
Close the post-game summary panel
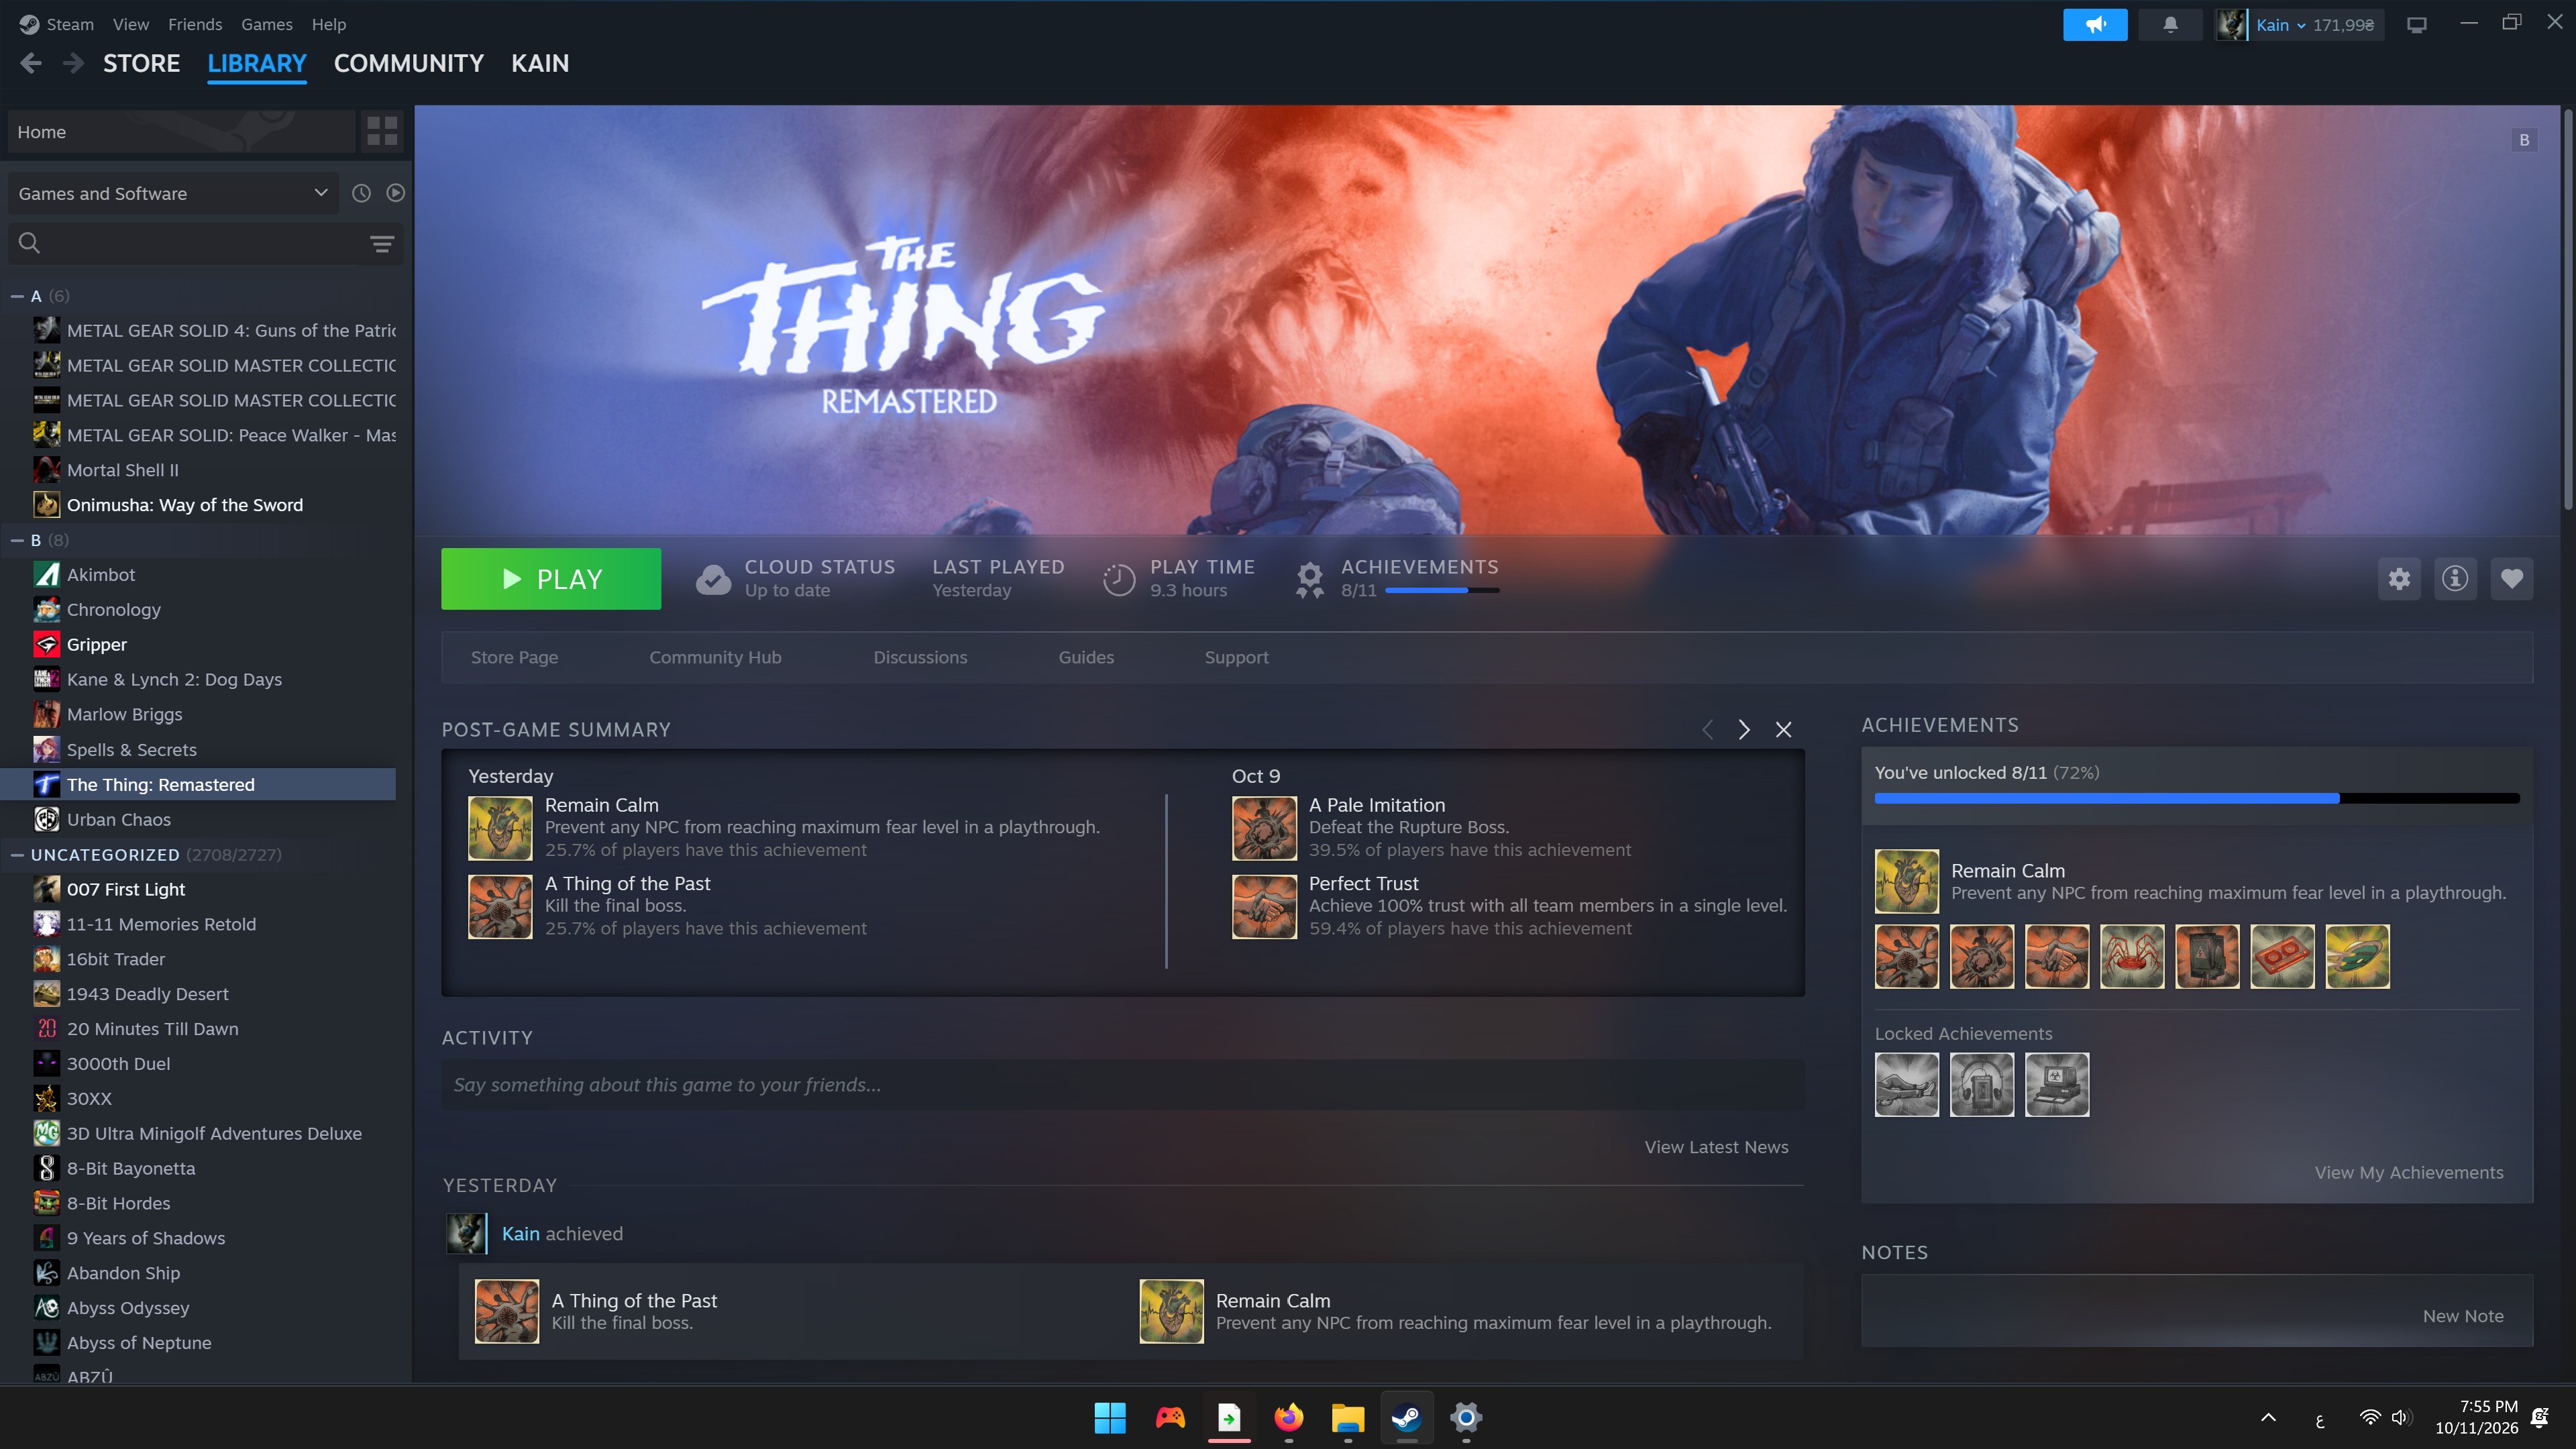pyautogui.click(x=1783, y=729)
